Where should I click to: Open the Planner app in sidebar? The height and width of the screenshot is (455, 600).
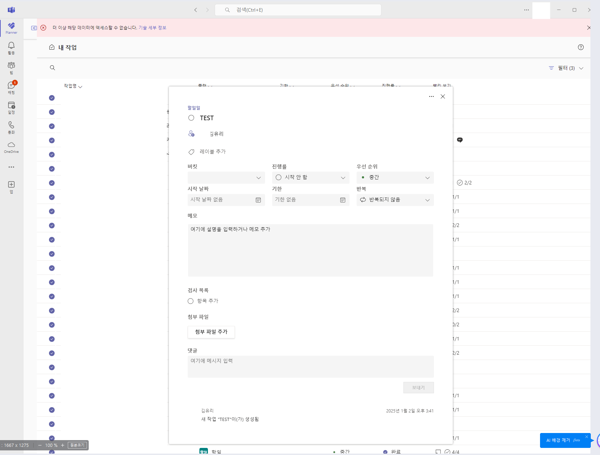point(11,28)
